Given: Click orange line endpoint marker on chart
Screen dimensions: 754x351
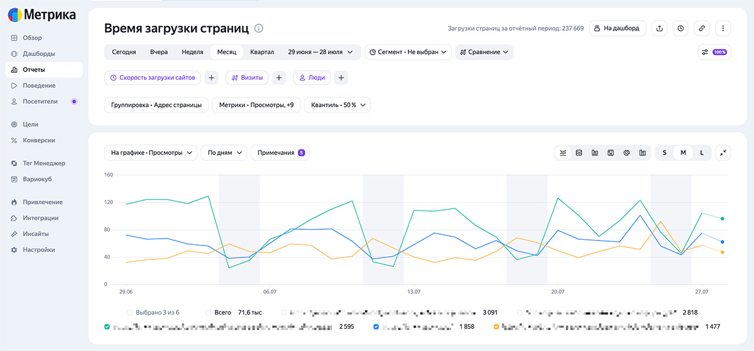Looking at the screenshot, I should click(x=723, y=252).
